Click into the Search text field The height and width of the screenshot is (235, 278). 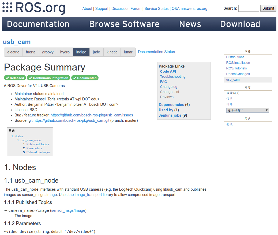(249, 8)
